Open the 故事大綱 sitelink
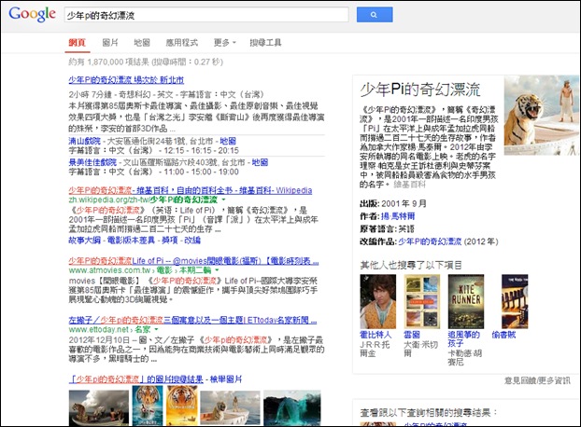Screen dimensions: 581x427 (x=84, y=240)
